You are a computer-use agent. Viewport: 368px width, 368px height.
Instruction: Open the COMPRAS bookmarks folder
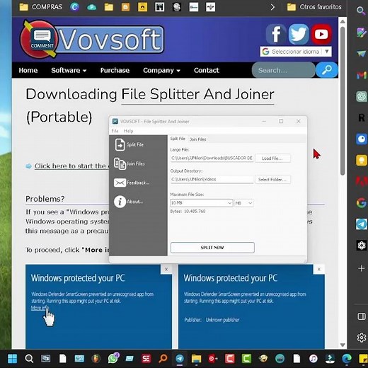tap(40, 7)
